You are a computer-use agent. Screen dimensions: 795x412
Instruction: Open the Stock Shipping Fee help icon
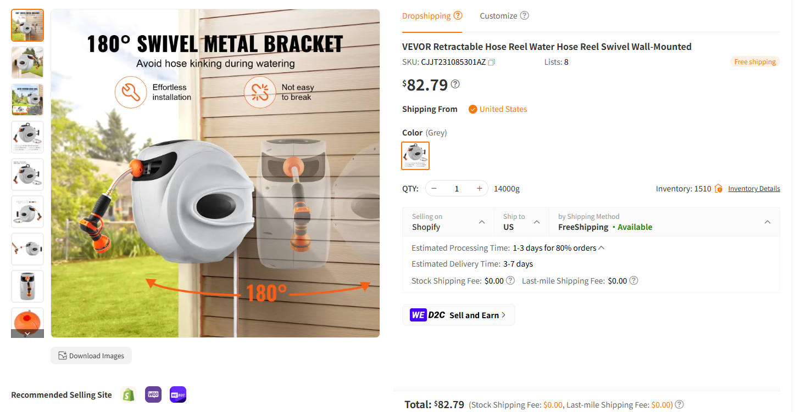pyautogui.click(x=510, y=280)
